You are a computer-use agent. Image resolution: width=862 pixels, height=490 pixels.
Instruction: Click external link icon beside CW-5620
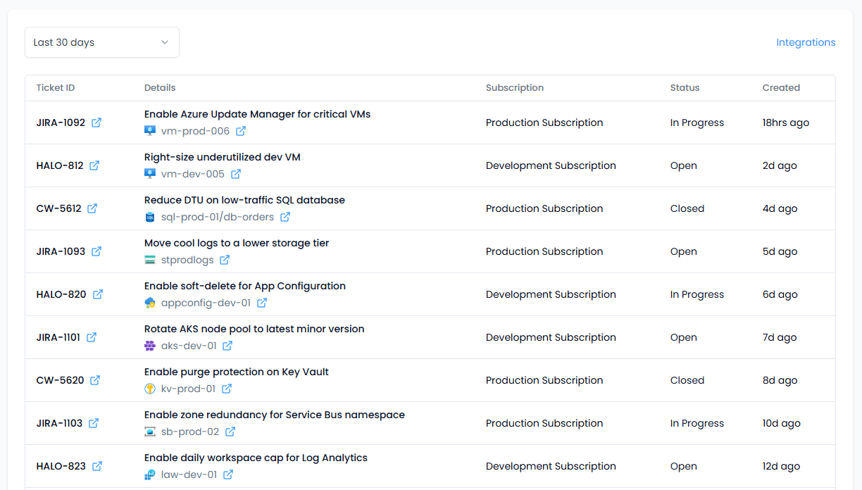click(x=95, y=380)
